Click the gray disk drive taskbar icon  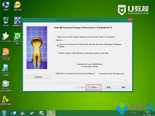coord(32,113)
